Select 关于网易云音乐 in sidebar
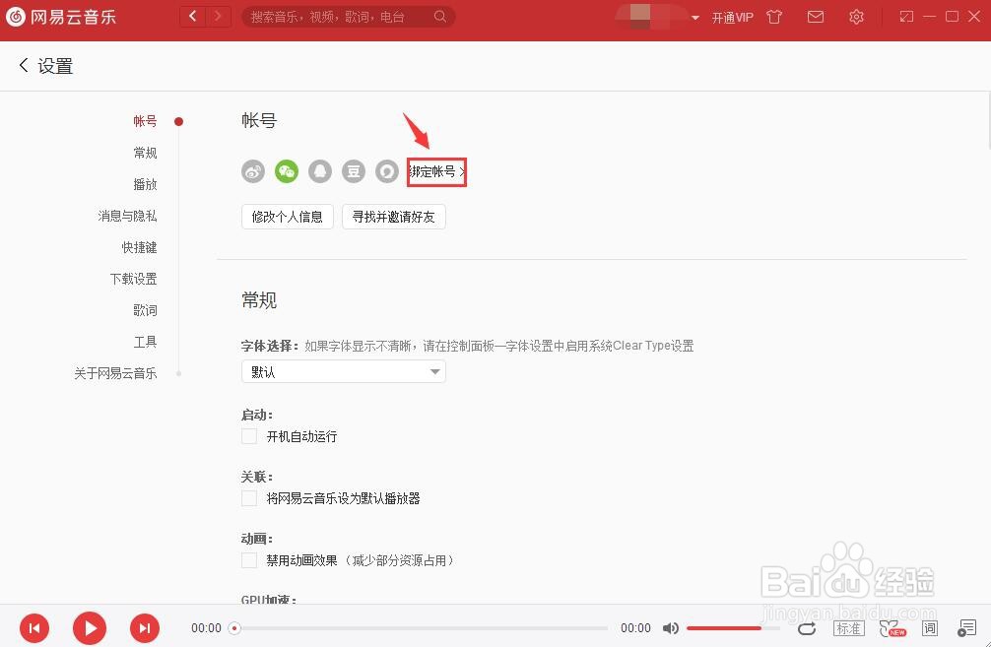Viewport: 991px width, 647px height. click(x=115, y=373)
